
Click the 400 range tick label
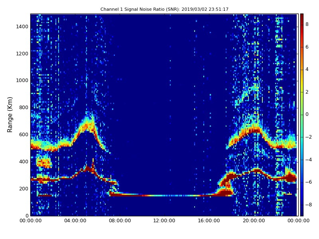coord(24,162)
